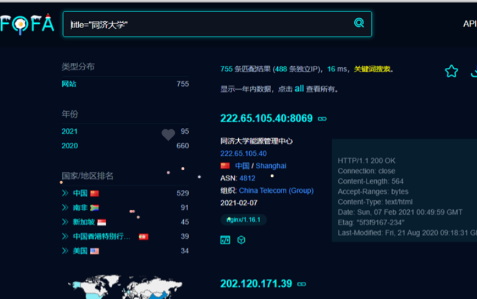Open link icon beside 202.120.171.39
Screen dimensions: 477x299
pyautogui.click(x=302, y=284)
